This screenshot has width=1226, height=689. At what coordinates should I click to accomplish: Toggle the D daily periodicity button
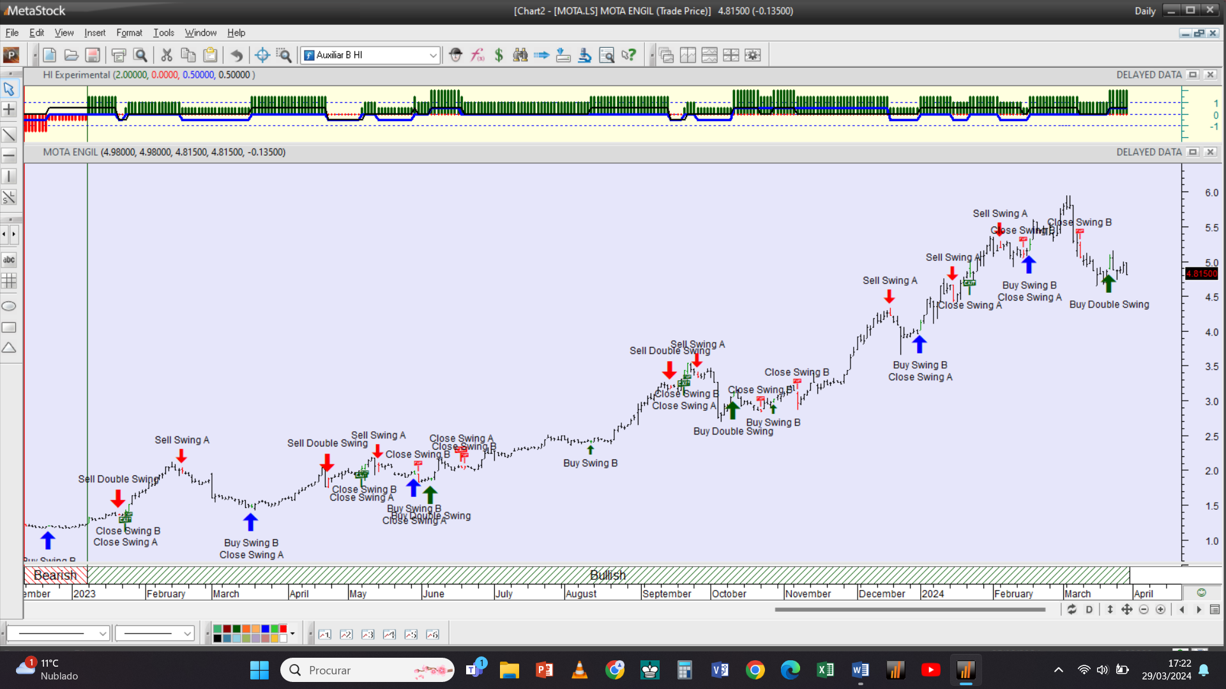(x=1089, y=610)
